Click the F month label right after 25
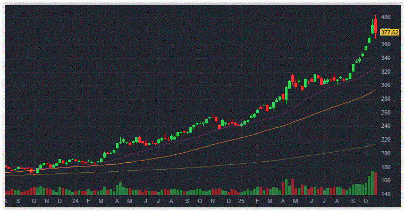 click(x=257, y=201)
